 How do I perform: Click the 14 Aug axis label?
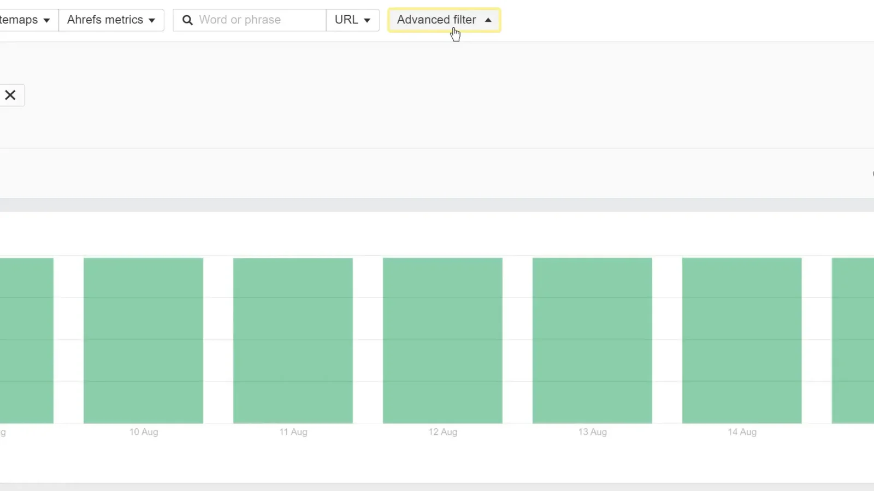click(742, 432)
